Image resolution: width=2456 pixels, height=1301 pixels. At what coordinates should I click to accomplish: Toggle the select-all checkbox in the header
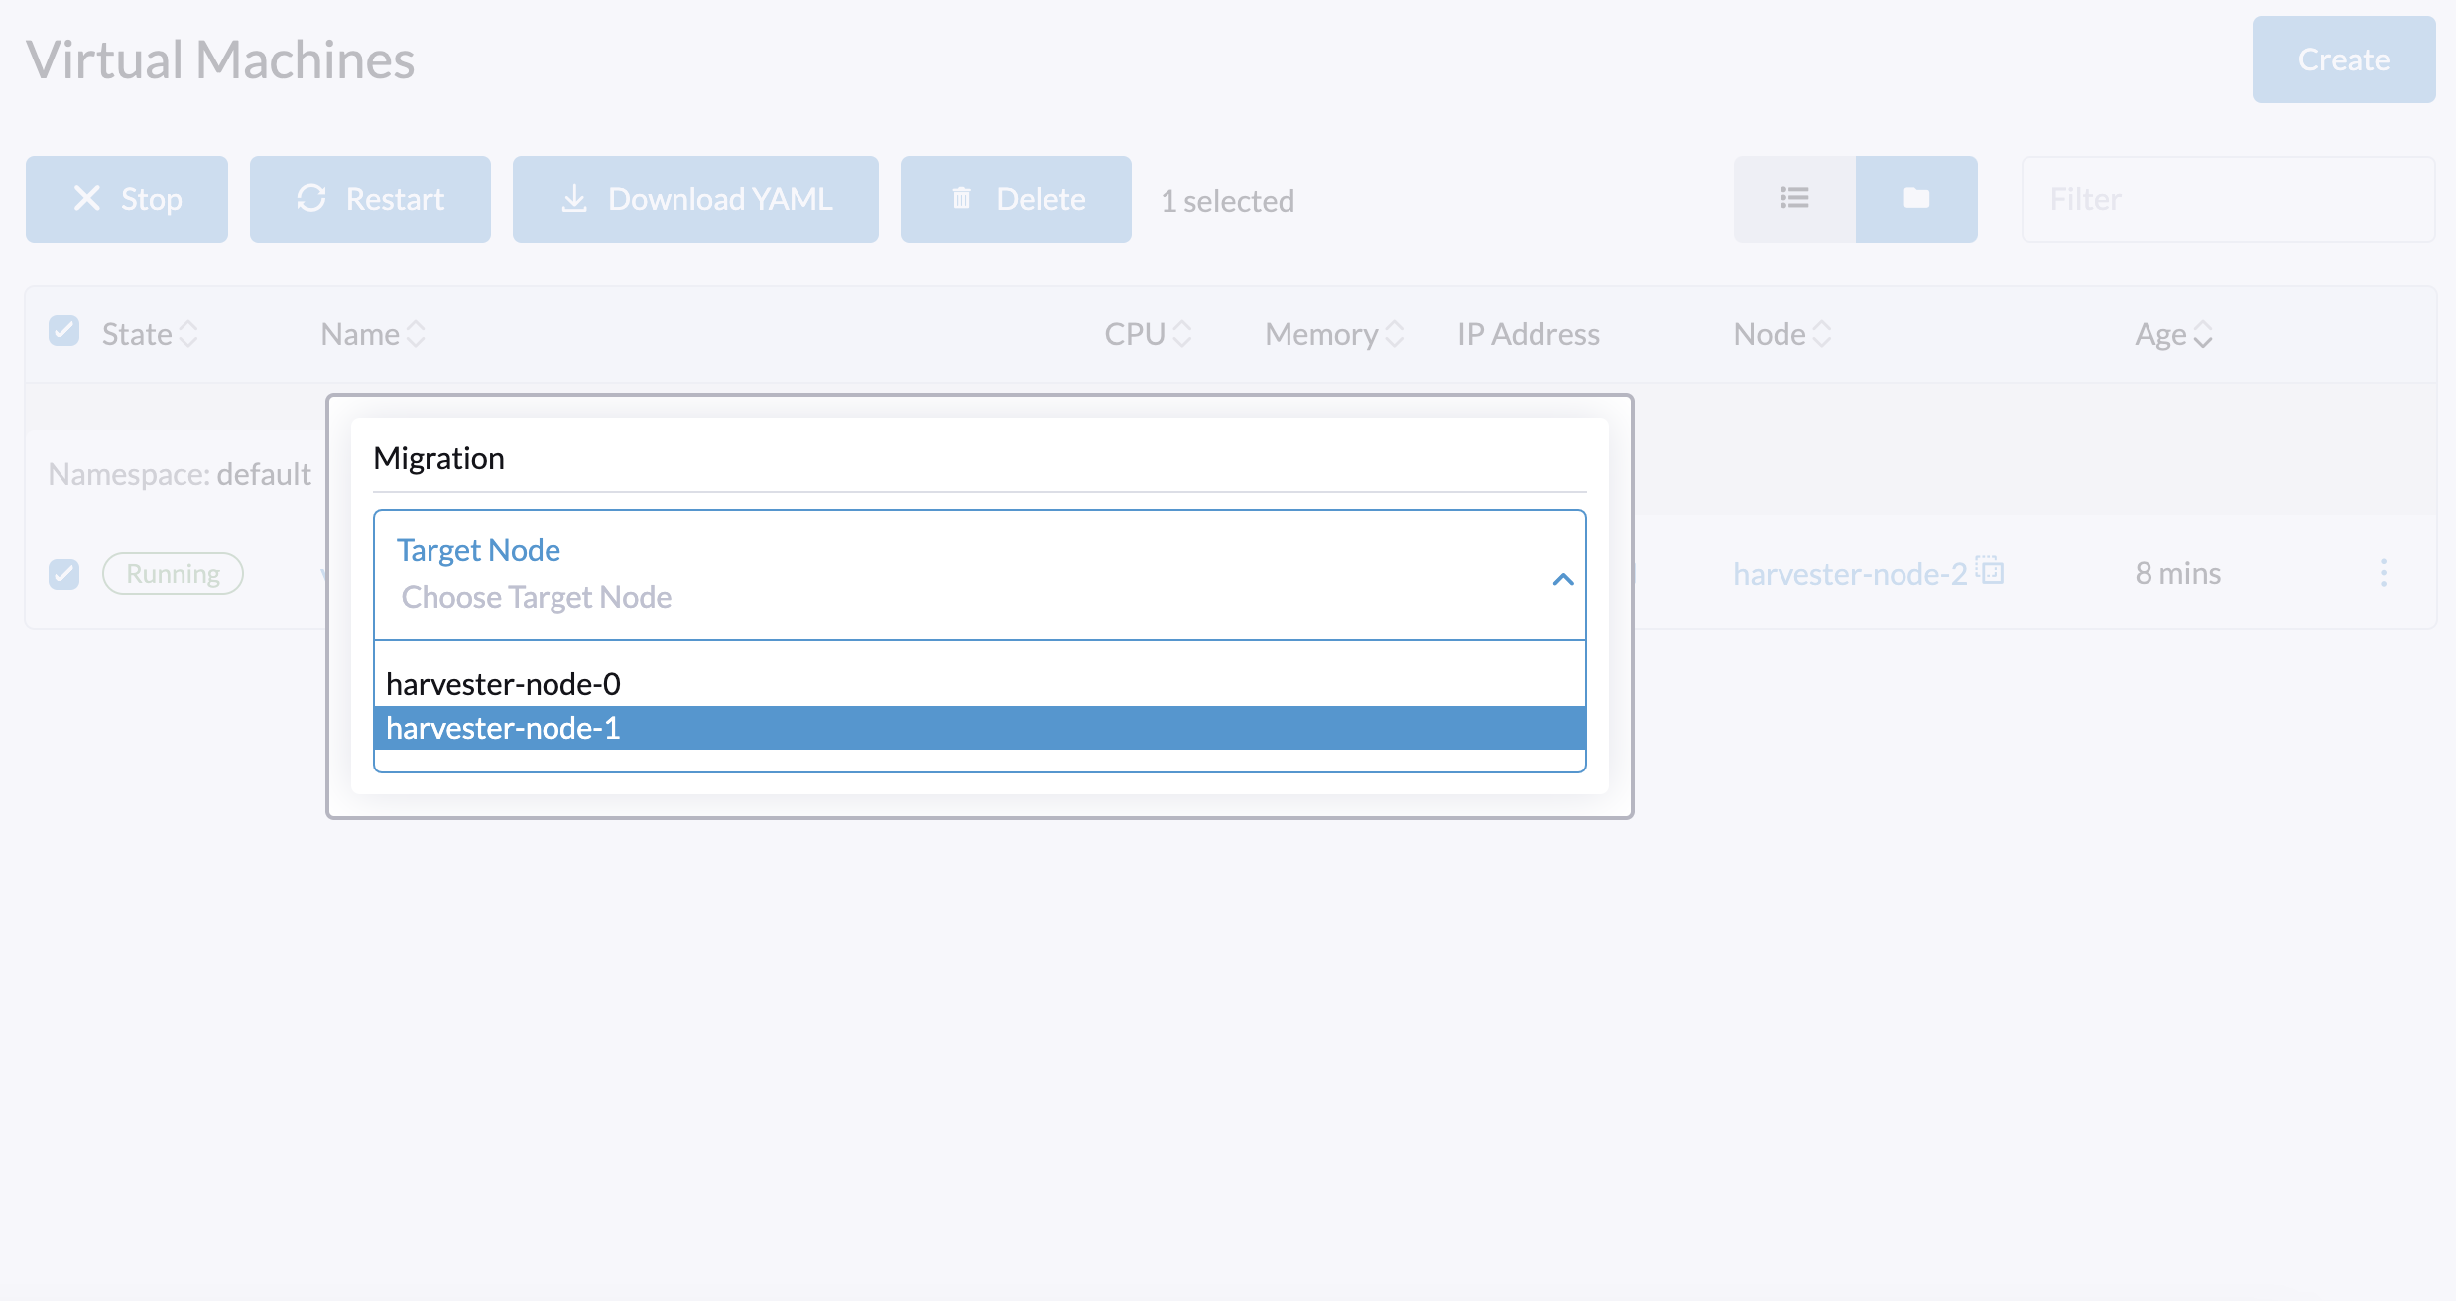pos(63,330)
